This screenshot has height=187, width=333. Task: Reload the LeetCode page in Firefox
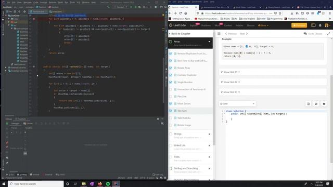pyautogui.click(x=181, y=13)
